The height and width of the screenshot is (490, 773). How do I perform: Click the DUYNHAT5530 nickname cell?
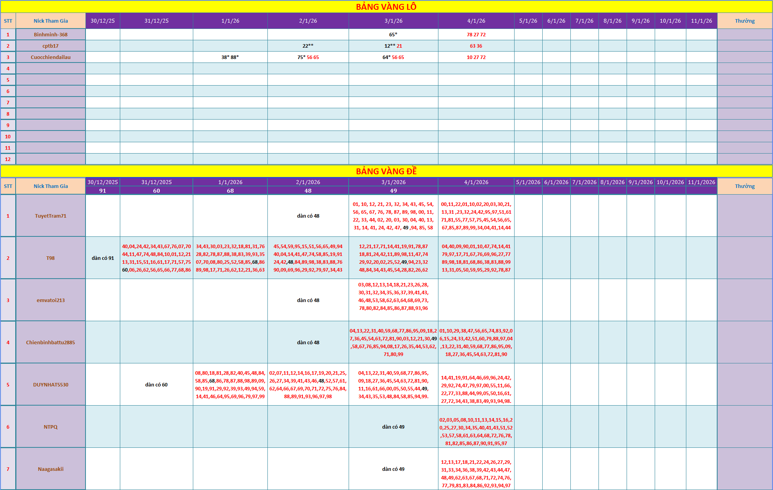pyautogui.click(x=51, y=384)
